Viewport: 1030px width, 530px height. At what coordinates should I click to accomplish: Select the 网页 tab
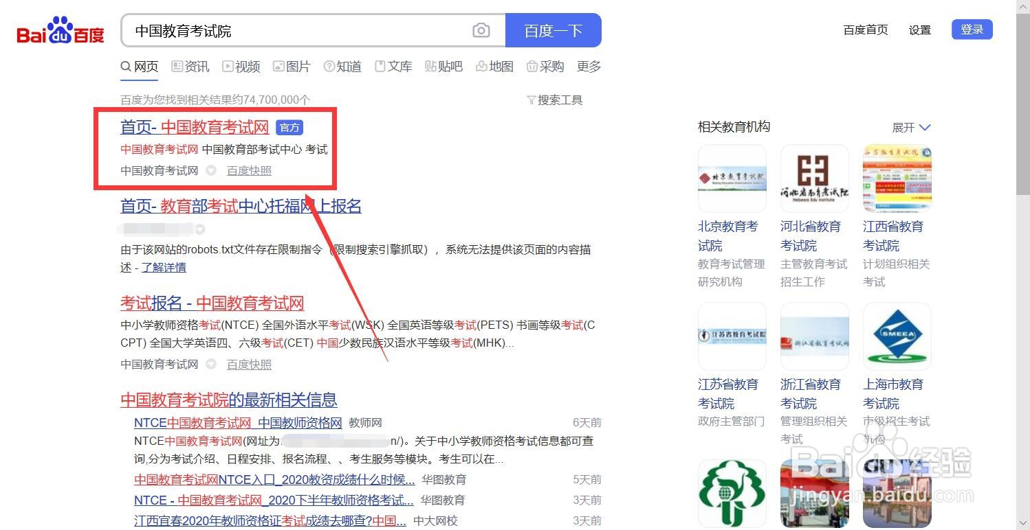coord(140,67)
